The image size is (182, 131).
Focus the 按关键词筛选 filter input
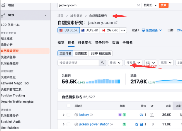pyautogui.click(x=78, y=63)
